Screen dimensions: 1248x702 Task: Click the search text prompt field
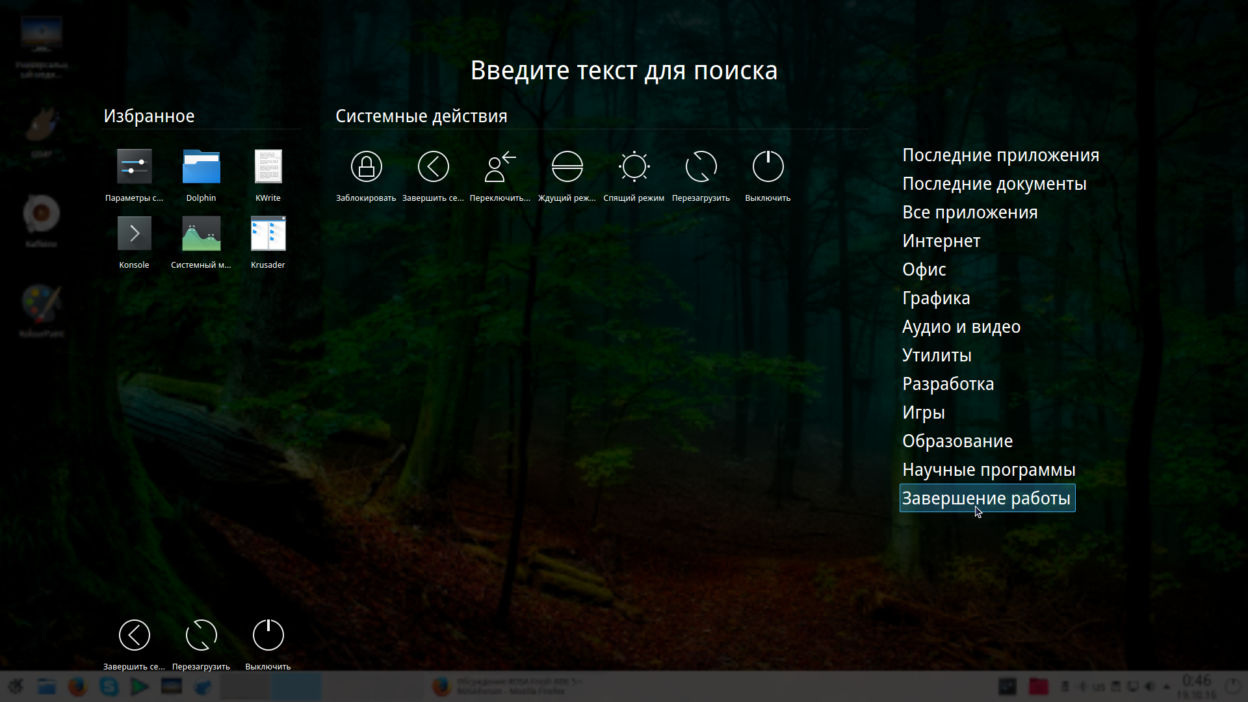(623, 71)
